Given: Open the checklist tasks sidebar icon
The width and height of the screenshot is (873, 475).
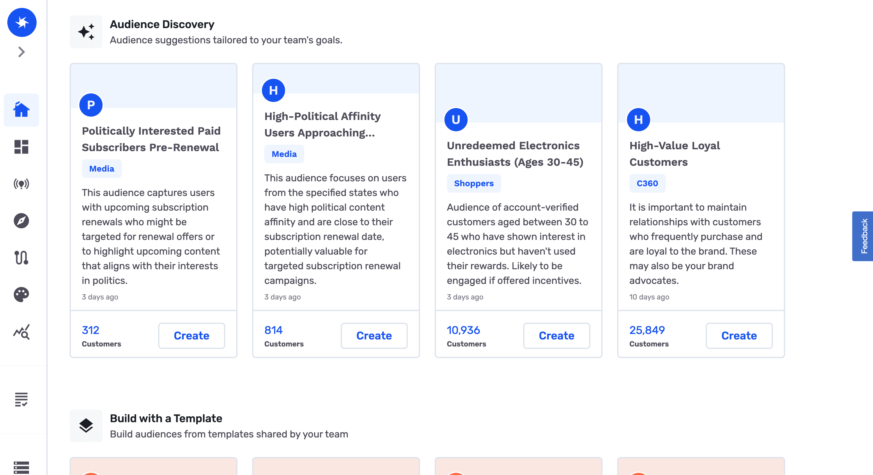Looking at the screenshot, I should click(21, 399).
